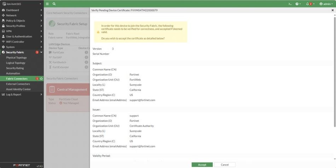Open the search magnifier icon in top bar
Image resolution: width=336 pixels, height=168 pixels.
[54, 4]
